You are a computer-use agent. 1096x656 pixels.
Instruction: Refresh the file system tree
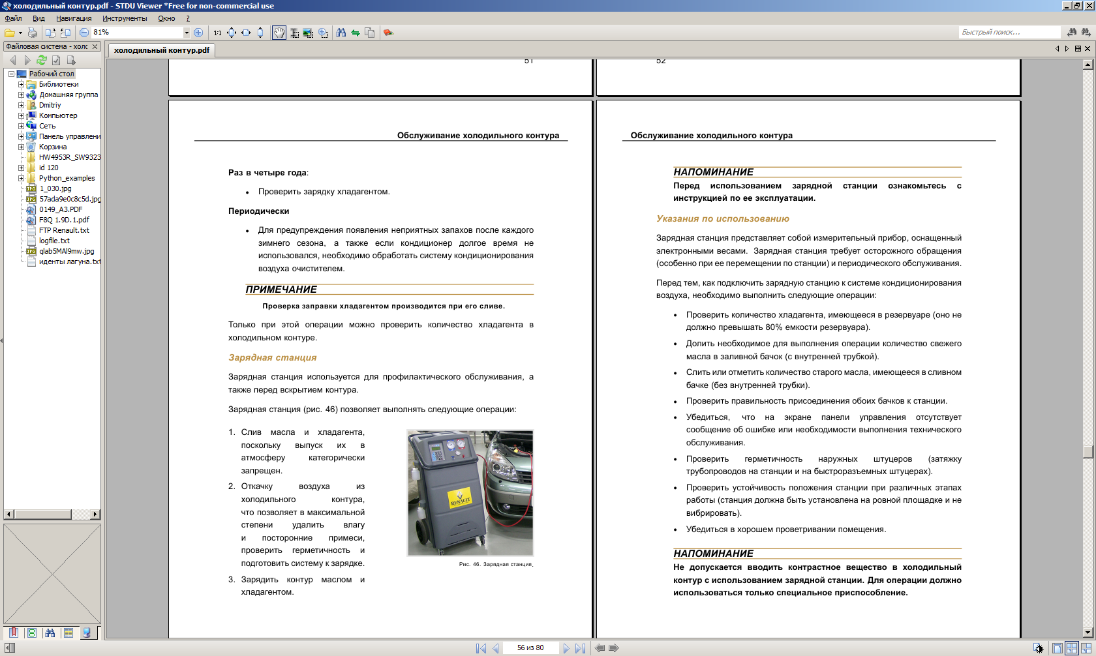pos(41,60)
